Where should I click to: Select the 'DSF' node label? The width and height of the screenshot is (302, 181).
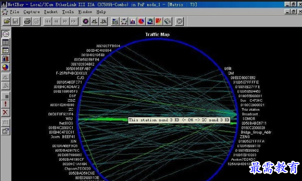[x=73, y=96]
